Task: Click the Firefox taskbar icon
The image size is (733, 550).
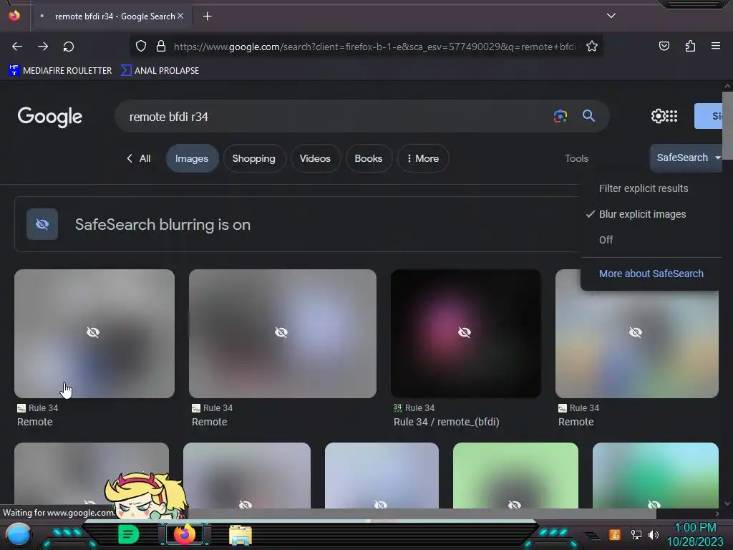Action: (x=184, y=534)
